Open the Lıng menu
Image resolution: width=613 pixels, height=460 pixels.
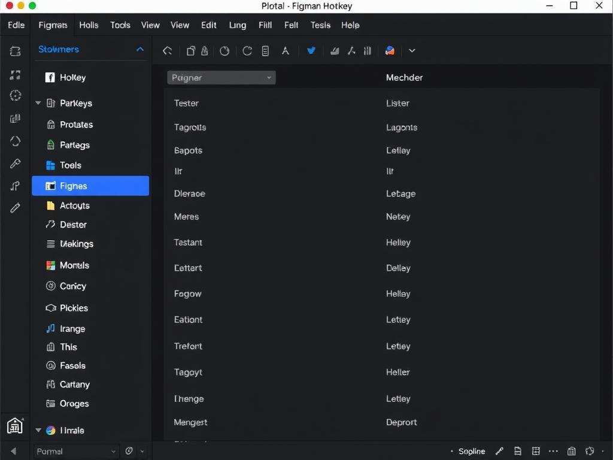238,25
